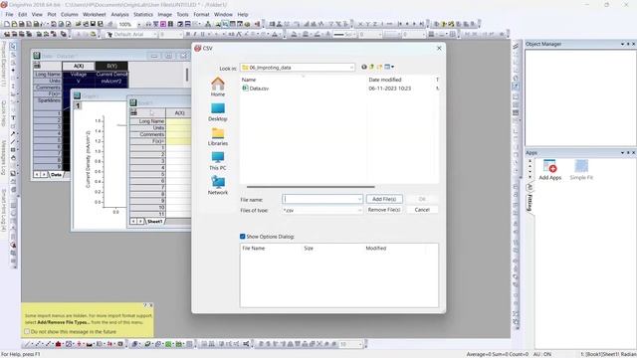Click the New Project toolbar icon

7,24
